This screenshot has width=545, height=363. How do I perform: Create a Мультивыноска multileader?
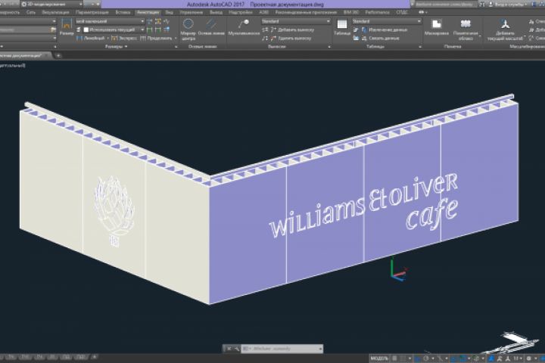(x=244, y=27)
